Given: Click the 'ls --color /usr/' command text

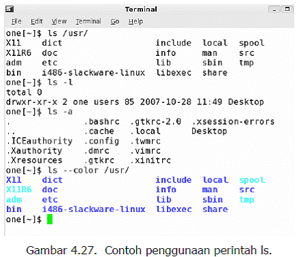Looking at the screenshot, I should 88,170.
